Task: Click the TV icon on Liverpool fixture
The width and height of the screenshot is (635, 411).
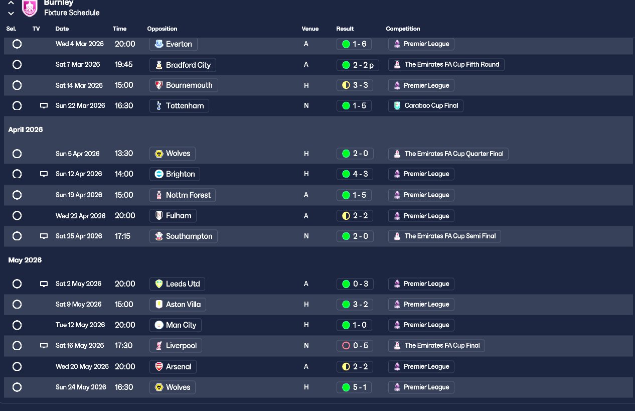Action: [44, 346]
